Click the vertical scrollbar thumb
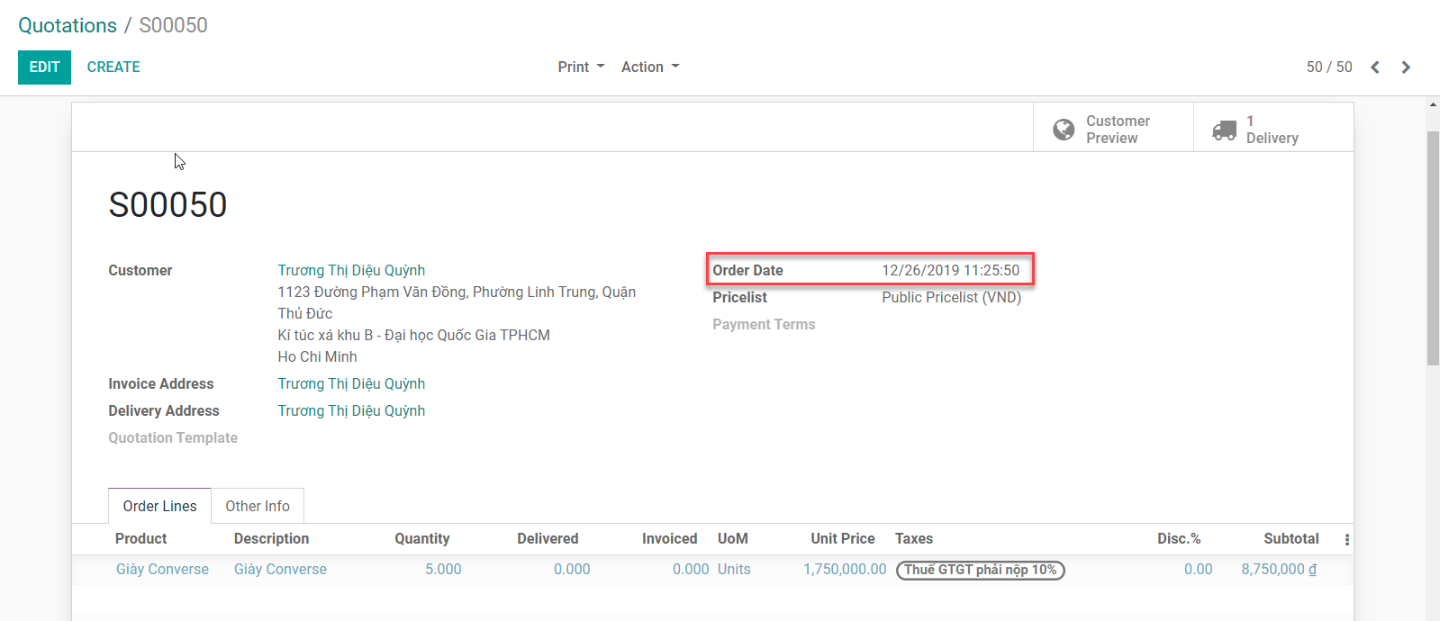This screenshot has width=1440, height=621. [1433, 247]
